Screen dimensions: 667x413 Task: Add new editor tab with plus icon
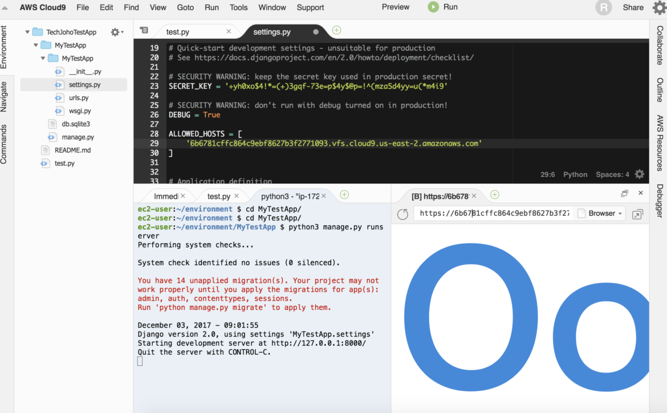click(336, 31)
